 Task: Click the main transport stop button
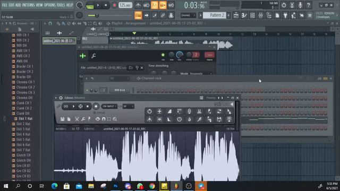(106, 5)
